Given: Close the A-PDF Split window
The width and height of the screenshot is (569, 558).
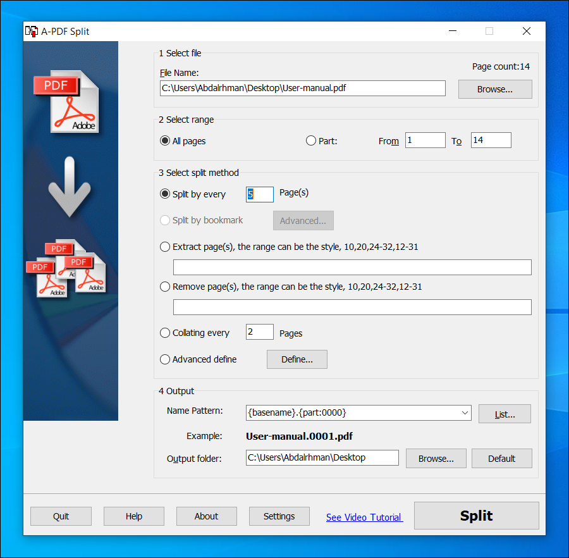Looking at the screenshot, I should pyautogui.click(x=526, y=31).
